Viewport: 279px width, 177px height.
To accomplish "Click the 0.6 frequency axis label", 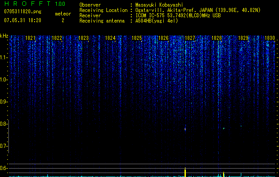I will (x=4, y=168).
